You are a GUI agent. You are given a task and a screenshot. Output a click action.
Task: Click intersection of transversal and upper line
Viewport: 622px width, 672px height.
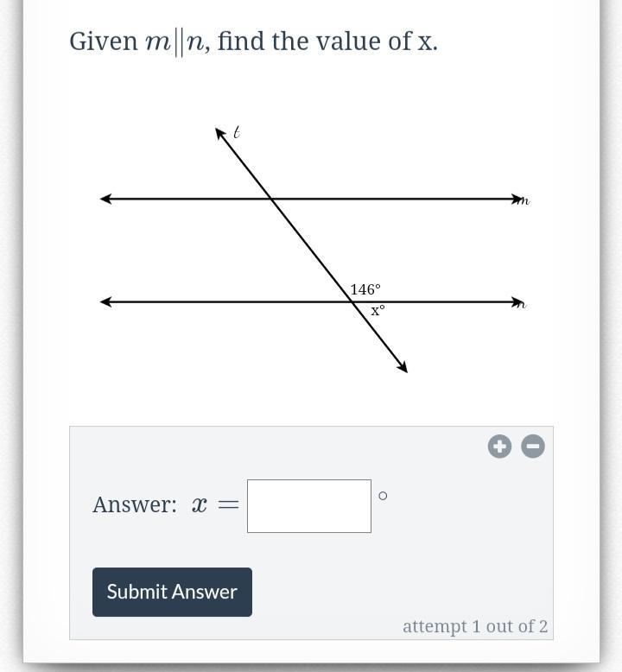coord(271,199)
